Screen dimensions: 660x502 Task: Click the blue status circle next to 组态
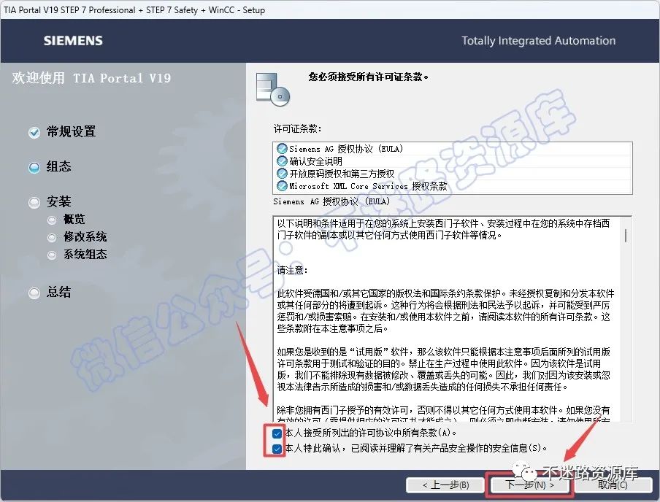pyautogui.click(x=34, y=168)
